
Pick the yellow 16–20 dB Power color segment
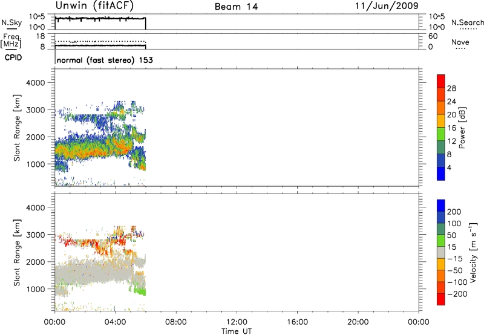441,120
